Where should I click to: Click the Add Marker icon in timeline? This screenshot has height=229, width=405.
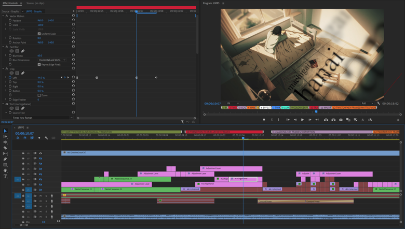[39, 138]
